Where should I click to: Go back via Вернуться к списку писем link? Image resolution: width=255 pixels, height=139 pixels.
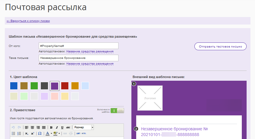[28, 21]
